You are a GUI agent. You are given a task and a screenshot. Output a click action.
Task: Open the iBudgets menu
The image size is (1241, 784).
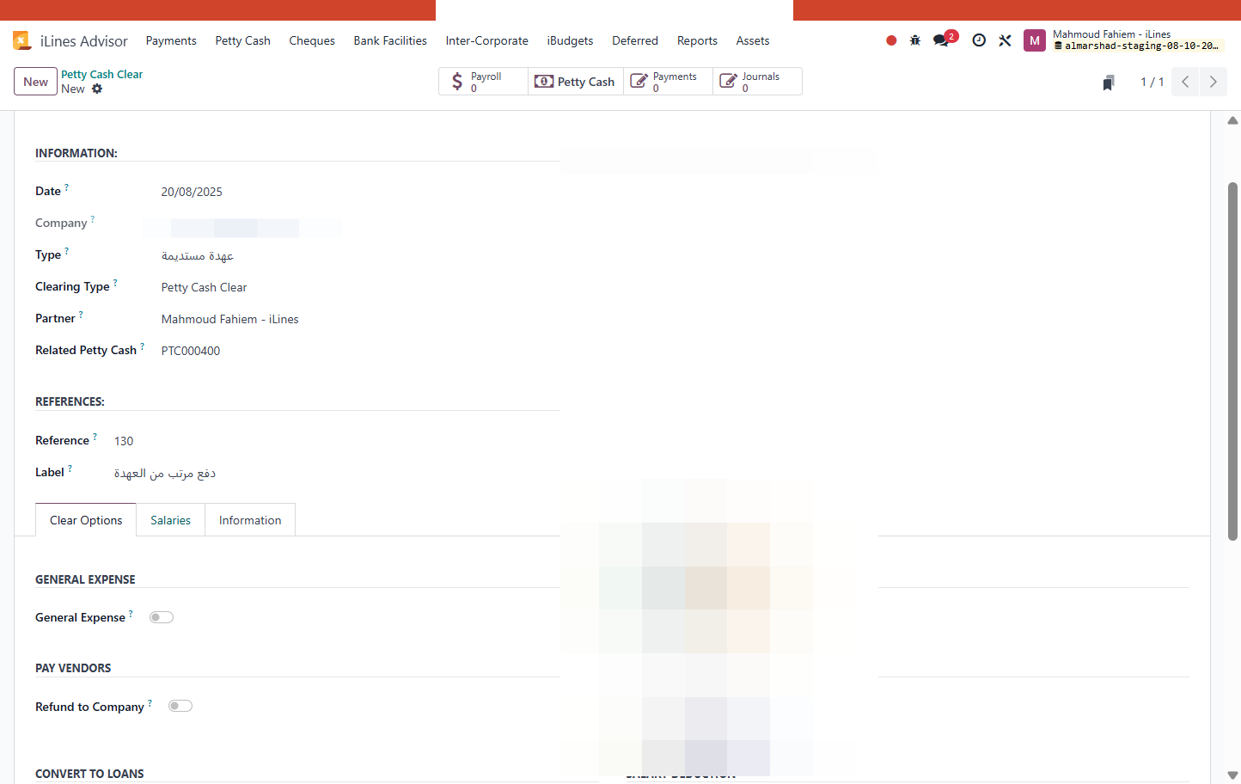coord(570,40)
